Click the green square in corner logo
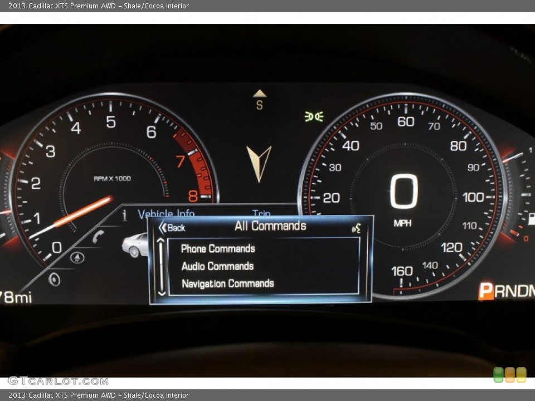This screenshot has width=535, height=401. tap(498, 375)
